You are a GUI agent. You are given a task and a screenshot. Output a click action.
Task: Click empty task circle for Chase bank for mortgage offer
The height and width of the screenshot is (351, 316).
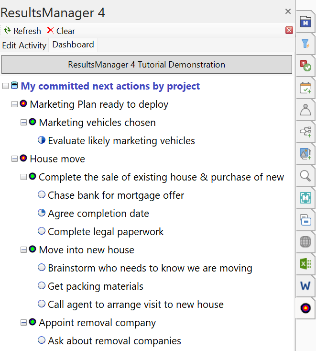(x=42, y=194)
